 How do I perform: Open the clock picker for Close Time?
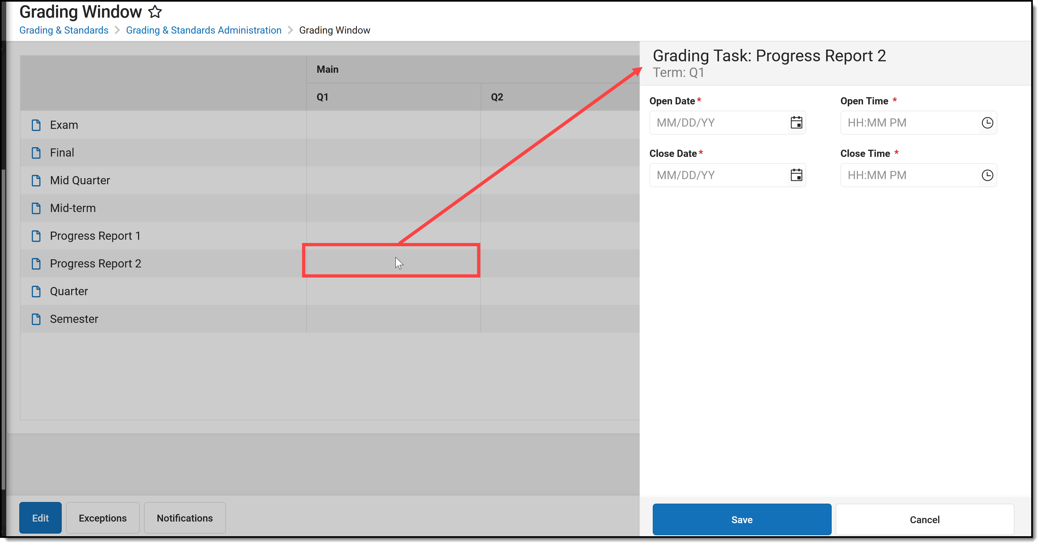tap(987, 175)
